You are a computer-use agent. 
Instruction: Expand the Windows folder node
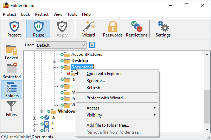point(41,112)
